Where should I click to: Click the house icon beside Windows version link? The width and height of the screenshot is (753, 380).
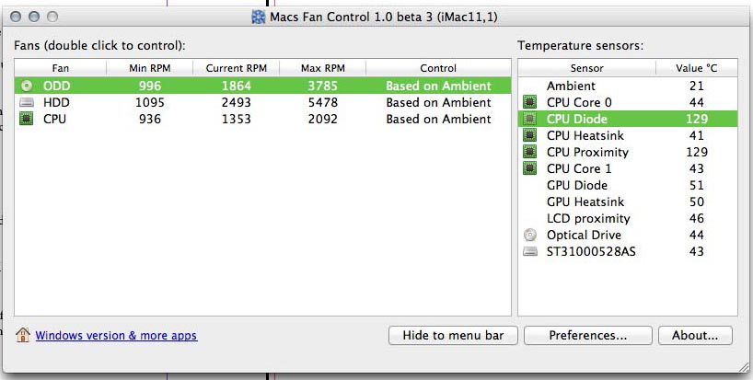[23, 334]
